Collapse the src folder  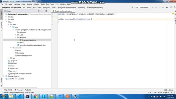click(6, 22)
